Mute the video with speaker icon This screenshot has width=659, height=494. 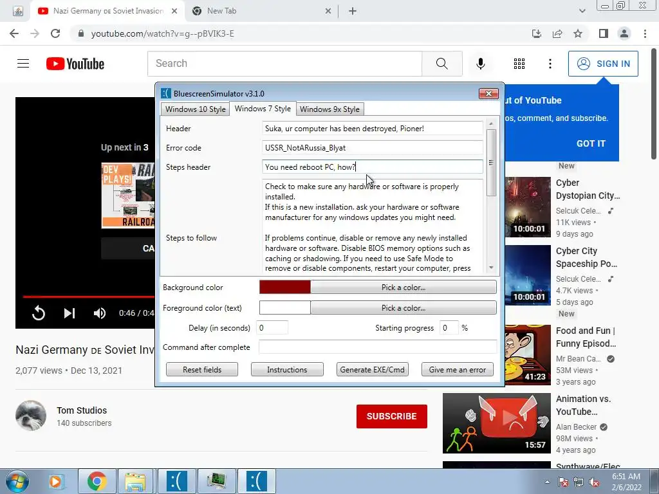(100, 313)
